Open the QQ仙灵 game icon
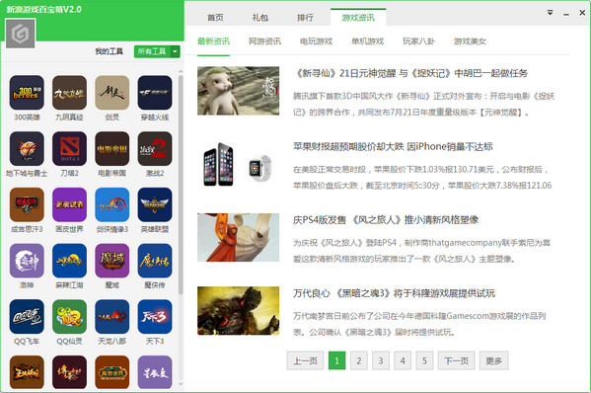The image size is (591, 393). point(69,317)
